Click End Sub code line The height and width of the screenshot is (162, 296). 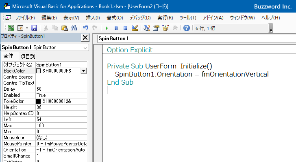click(x=120, y=82)
